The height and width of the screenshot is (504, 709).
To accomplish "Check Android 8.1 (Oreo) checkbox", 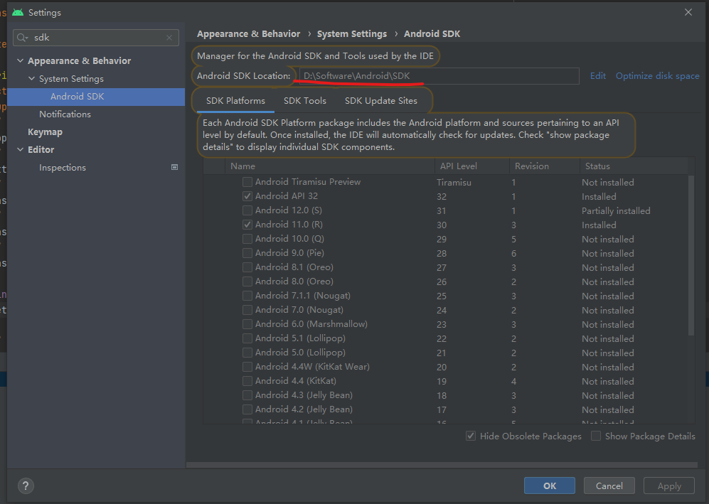I will pyautogui.click(x=247, y=267).
